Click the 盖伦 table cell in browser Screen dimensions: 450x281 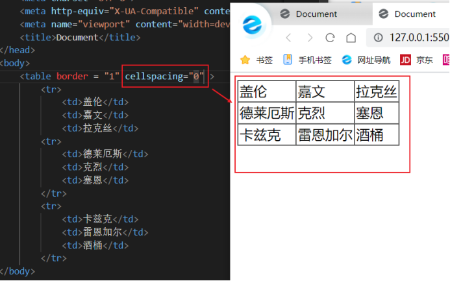click(267, 92)
